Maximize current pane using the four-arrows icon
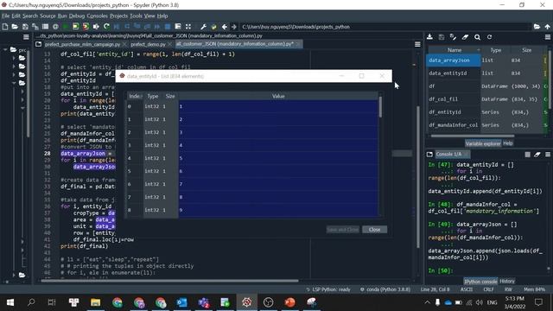The height and width of the screenshot is (311, 553). (188, 27)
